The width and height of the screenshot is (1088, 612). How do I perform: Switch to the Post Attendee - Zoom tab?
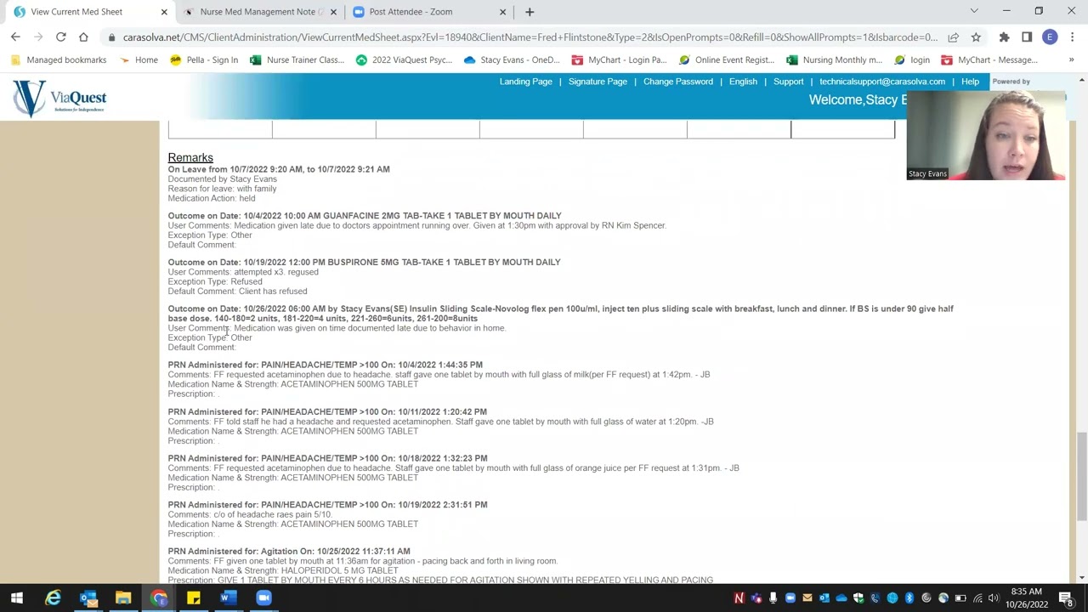point(429,12)
